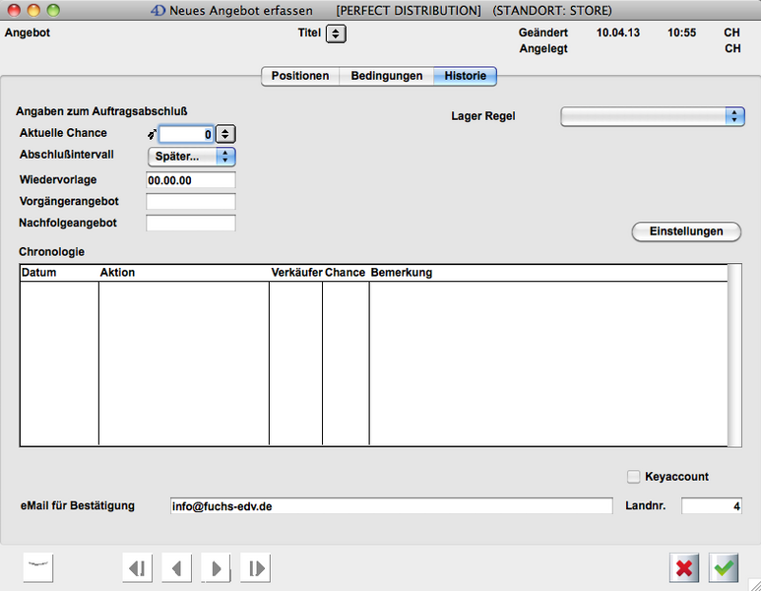761x591 pixels.
Task: Go to first record navigation arrow
Action: [138, 567]
